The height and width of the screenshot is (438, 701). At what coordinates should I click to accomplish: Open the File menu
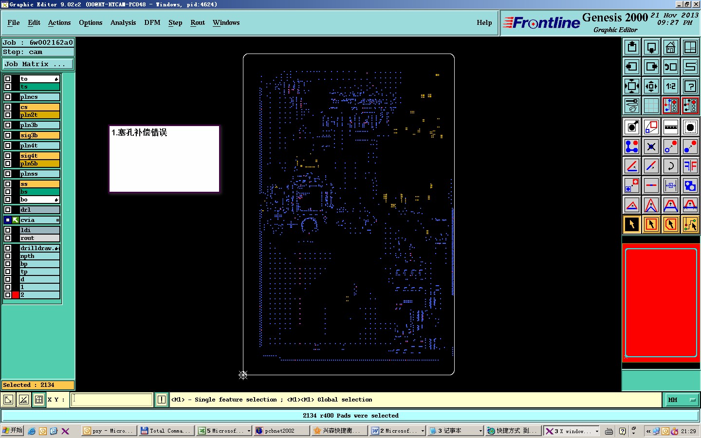14,22
